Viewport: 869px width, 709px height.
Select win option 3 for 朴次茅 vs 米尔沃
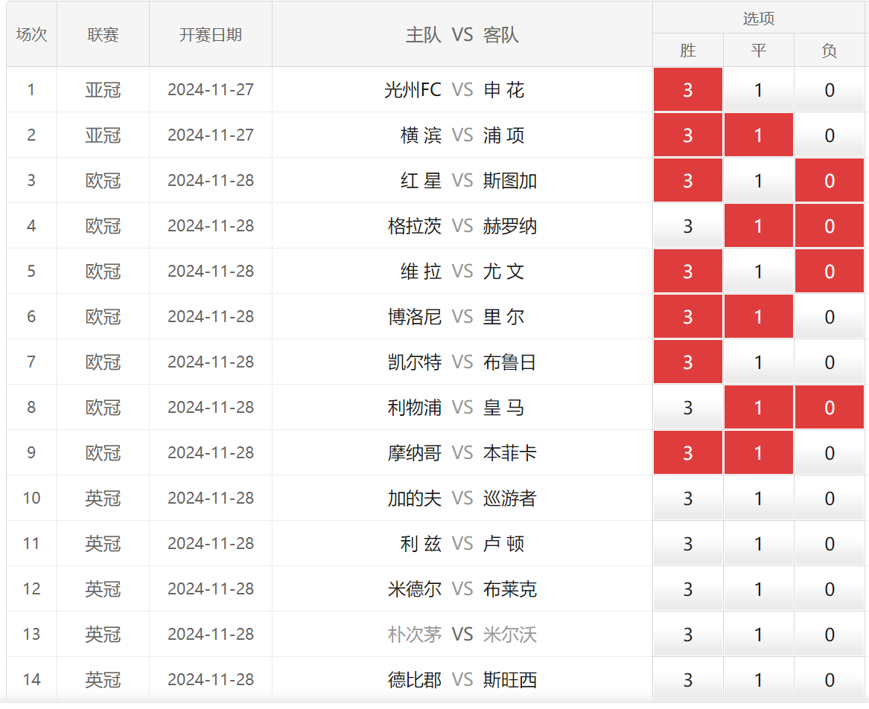coord(688,635)
